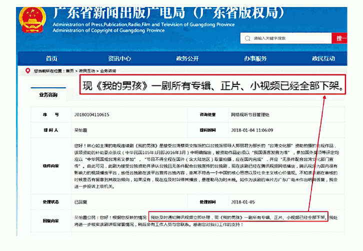Open the 政务公开 navigation menu
The image size is (363, 251).
187,58
